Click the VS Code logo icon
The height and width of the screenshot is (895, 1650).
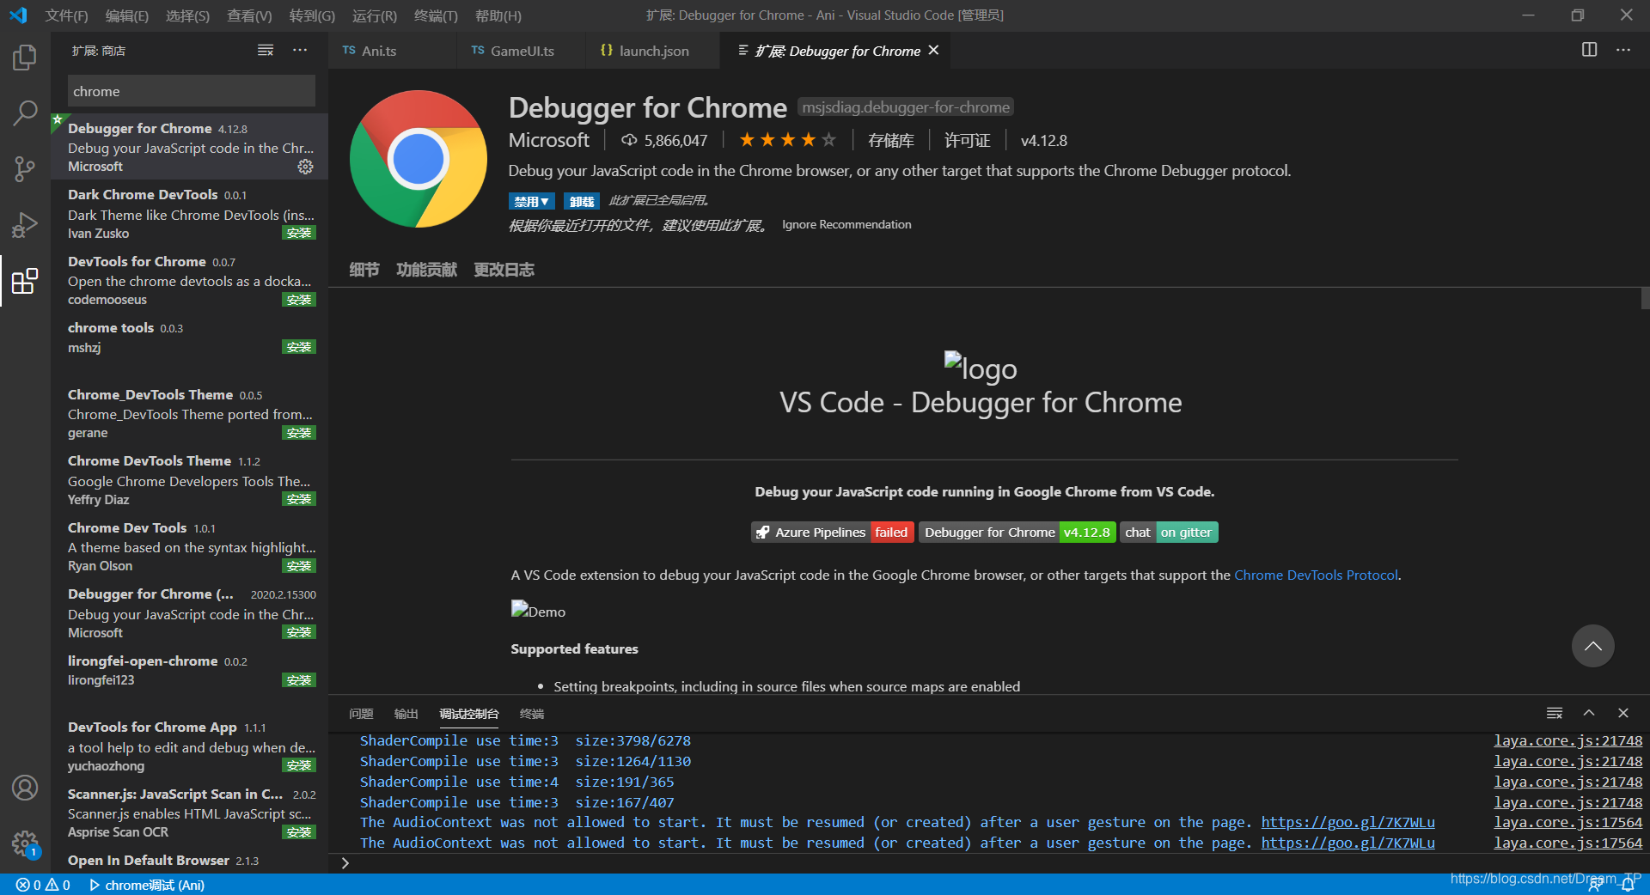coord(18,15)
